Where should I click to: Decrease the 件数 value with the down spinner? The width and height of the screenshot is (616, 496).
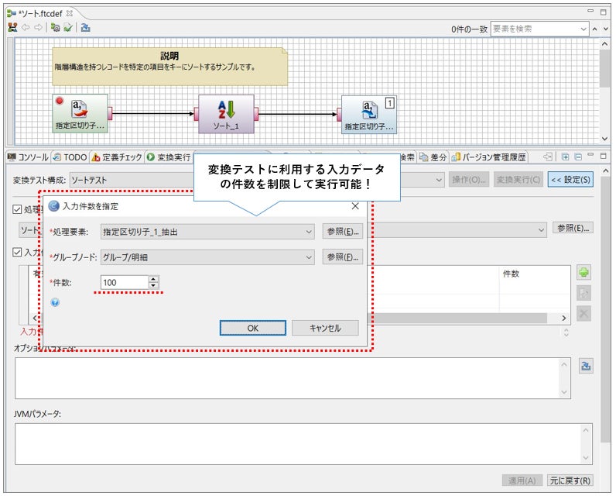pyautogui.click(x=153, y=285)
